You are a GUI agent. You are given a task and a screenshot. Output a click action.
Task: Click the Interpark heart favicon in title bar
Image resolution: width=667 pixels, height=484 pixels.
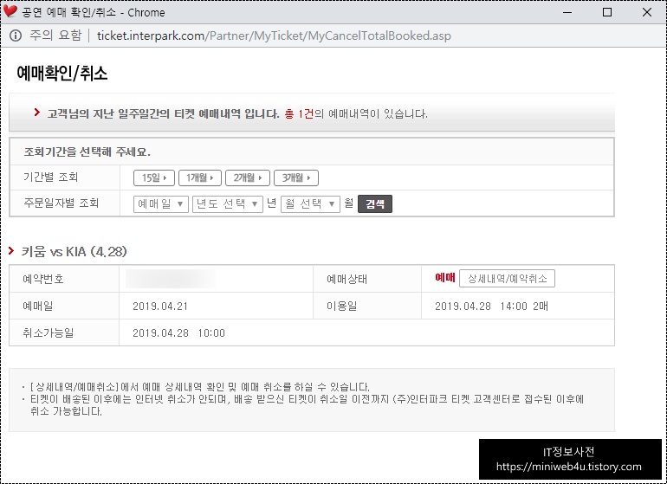10,11
